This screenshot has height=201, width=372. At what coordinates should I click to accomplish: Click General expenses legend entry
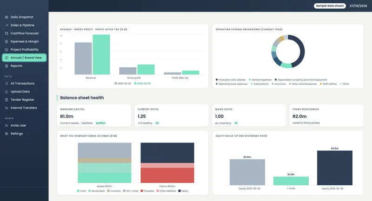click(x=260, y=80)
